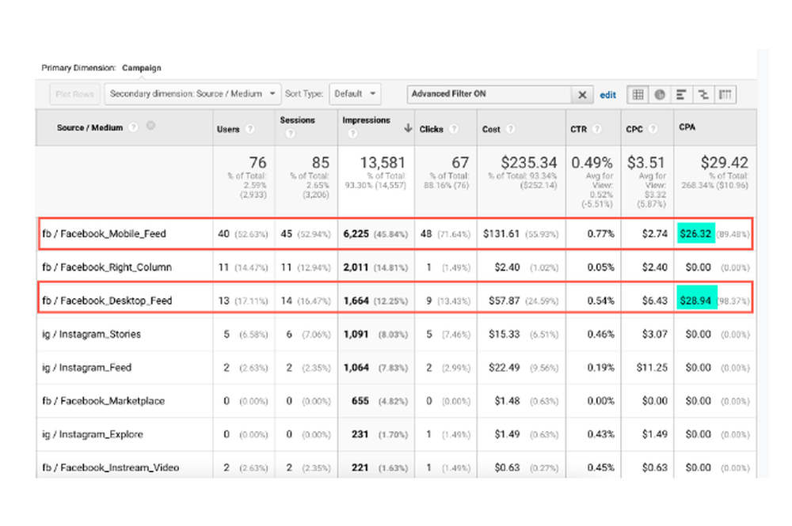The width and height of the screenshot is (792, 526).
Task: Click the 1,091 impressions cell
Action: tap(356, 334)
